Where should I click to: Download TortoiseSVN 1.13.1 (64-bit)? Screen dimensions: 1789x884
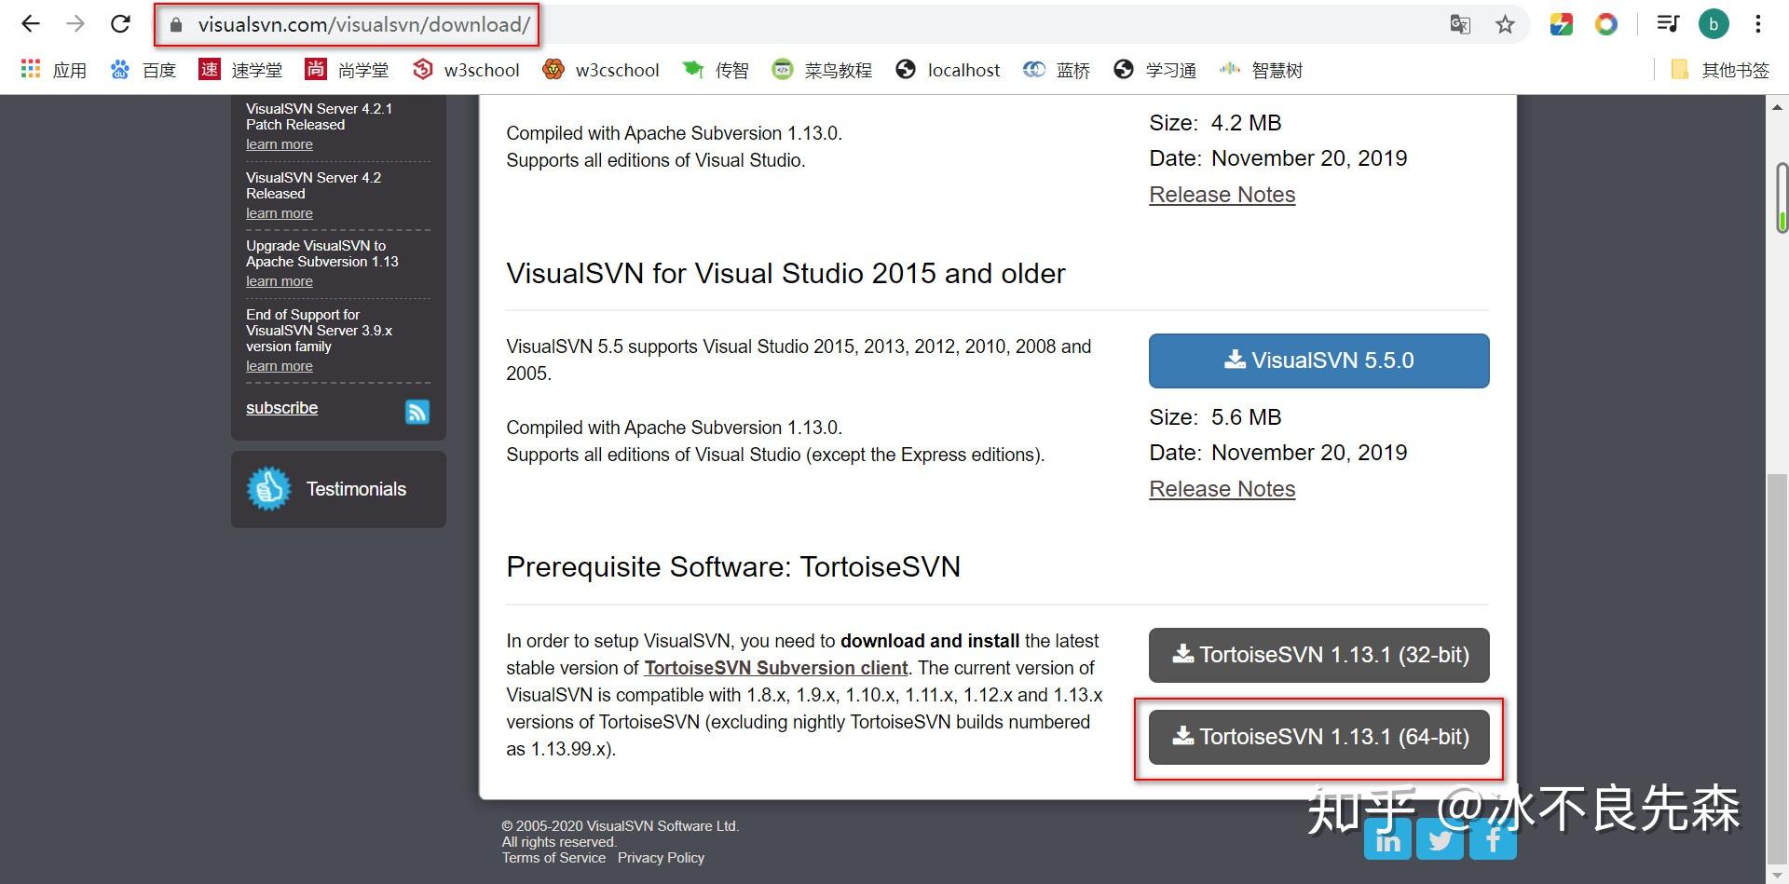[x=1318, y=737]
